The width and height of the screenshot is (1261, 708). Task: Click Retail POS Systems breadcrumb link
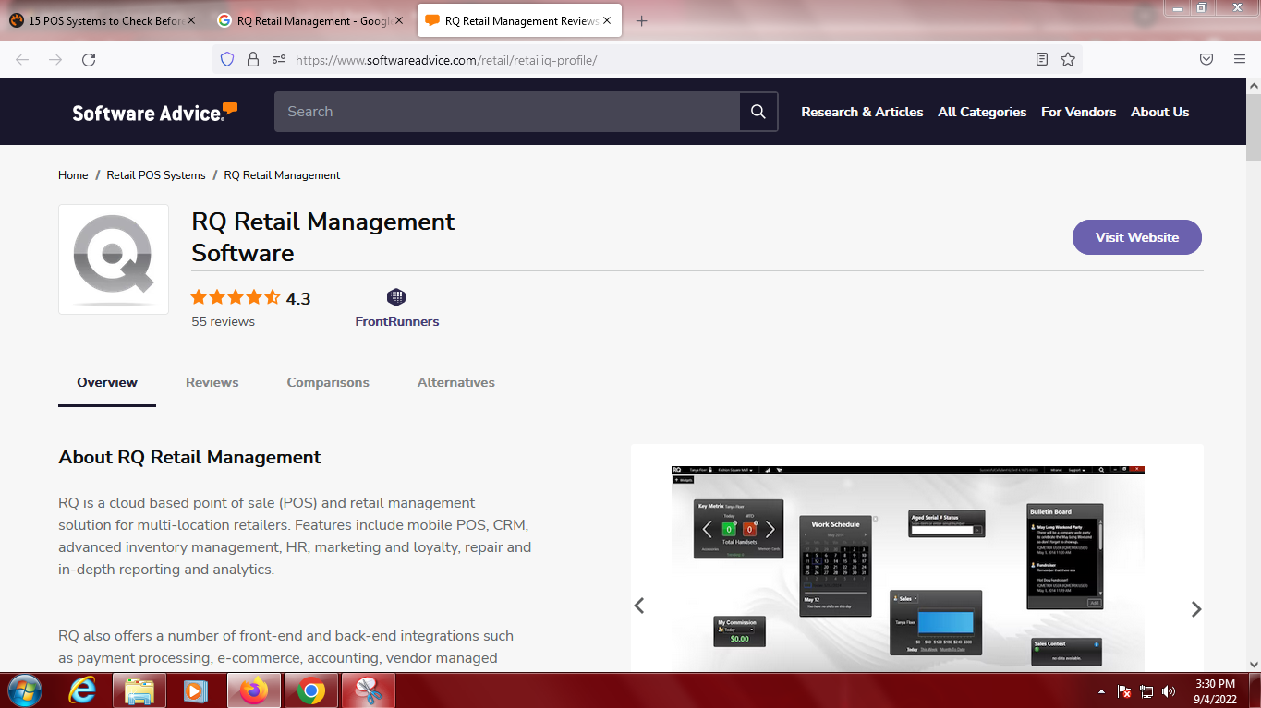coord(156,174)
